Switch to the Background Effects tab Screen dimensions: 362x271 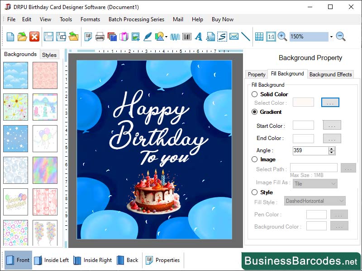(330, 74)
